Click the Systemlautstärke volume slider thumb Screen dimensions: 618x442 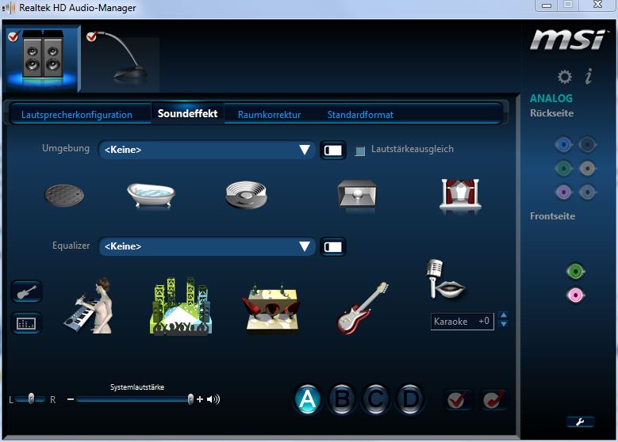(190, 399)
